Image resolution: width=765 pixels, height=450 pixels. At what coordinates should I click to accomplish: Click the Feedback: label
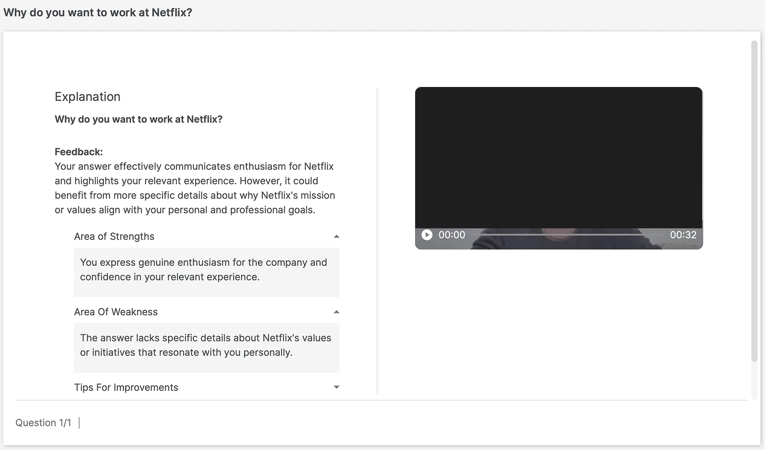79,152
